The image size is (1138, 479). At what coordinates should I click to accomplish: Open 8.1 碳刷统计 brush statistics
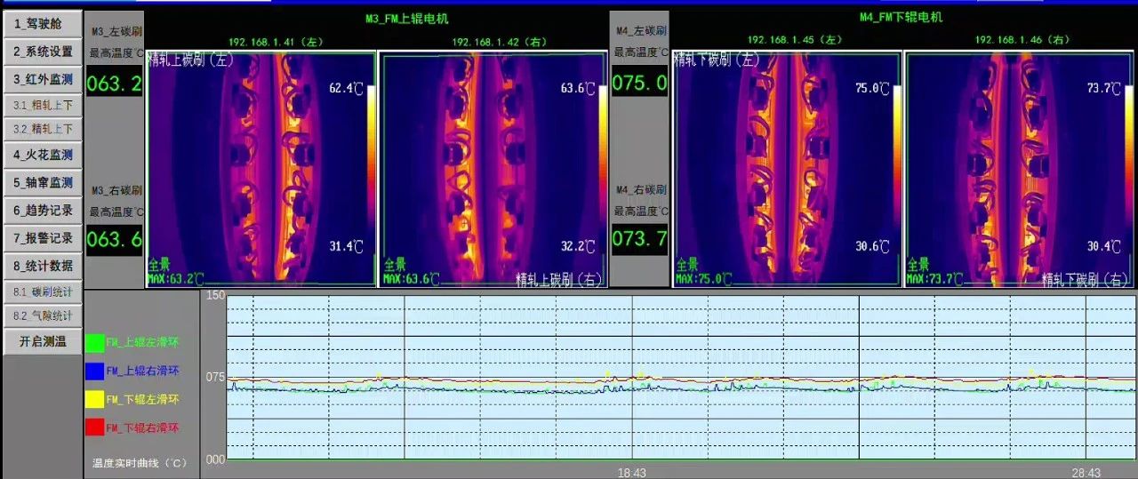tap(42, 291)
